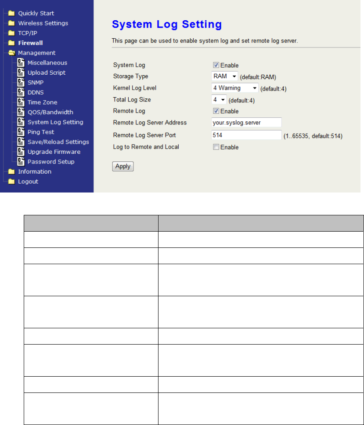Viewport: 364px width, 425px height.
Task: Open the Storage Type dropdown
Action: 224,76
